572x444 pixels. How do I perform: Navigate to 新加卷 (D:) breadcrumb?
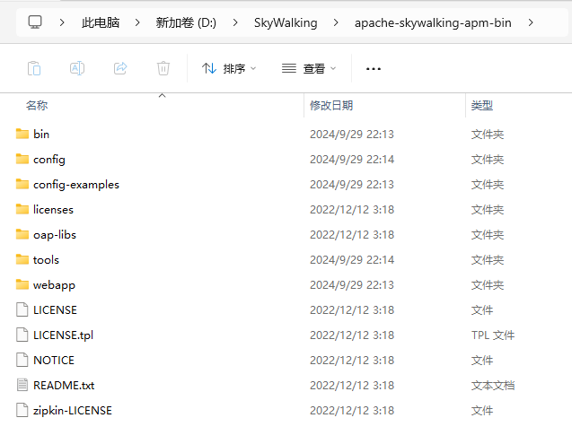[x=186, y=22]
